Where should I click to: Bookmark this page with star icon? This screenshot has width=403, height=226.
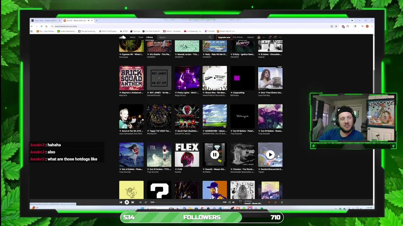tap(336, 26)
